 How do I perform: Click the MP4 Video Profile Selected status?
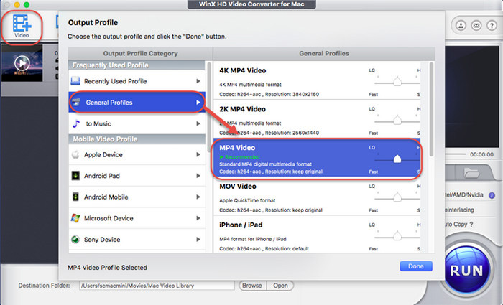(x=107, y=267)
